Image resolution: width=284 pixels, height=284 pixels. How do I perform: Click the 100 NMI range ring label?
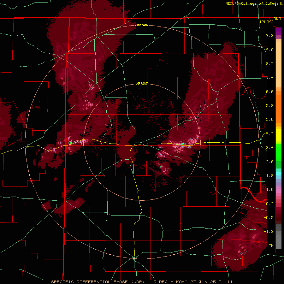click(142, 25)
